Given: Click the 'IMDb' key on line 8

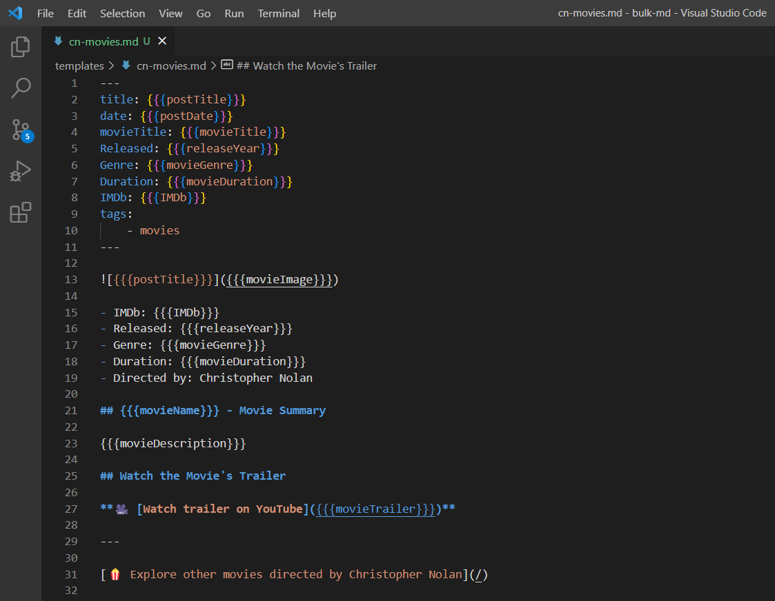Looking at the screenshot, I should tap(113, 198).
